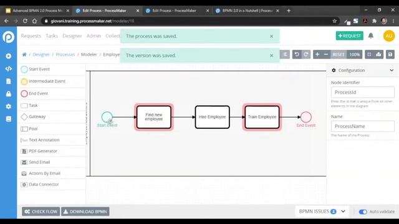Viewport: 399px width, 224px height.
Task: Dismiss the 'version was saved' notification
Action: coord(272,55)
